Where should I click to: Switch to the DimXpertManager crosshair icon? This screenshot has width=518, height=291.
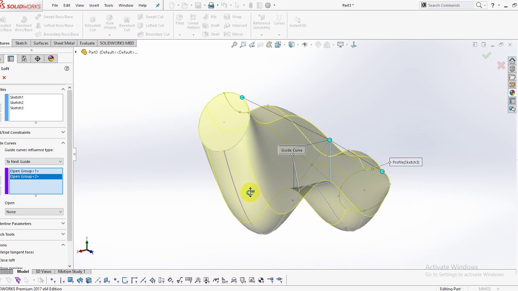38,59
